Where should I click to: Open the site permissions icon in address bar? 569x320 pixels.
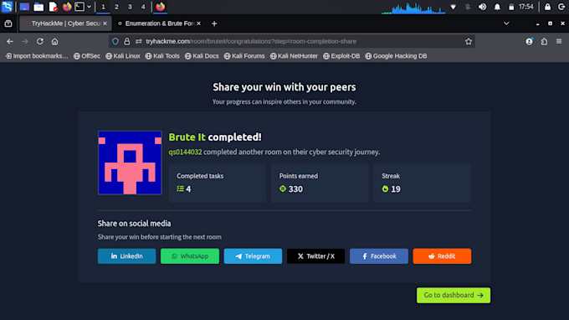[139, 41]
